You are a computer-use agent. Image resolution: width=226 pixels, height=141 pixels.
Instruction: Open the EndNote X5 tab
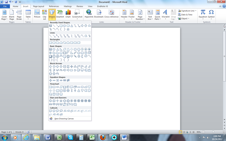click(102, 7)
